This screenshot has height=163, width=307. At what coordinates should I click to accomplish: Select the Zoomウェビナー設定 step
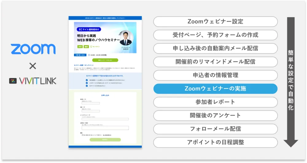click(x=215, y=22)
